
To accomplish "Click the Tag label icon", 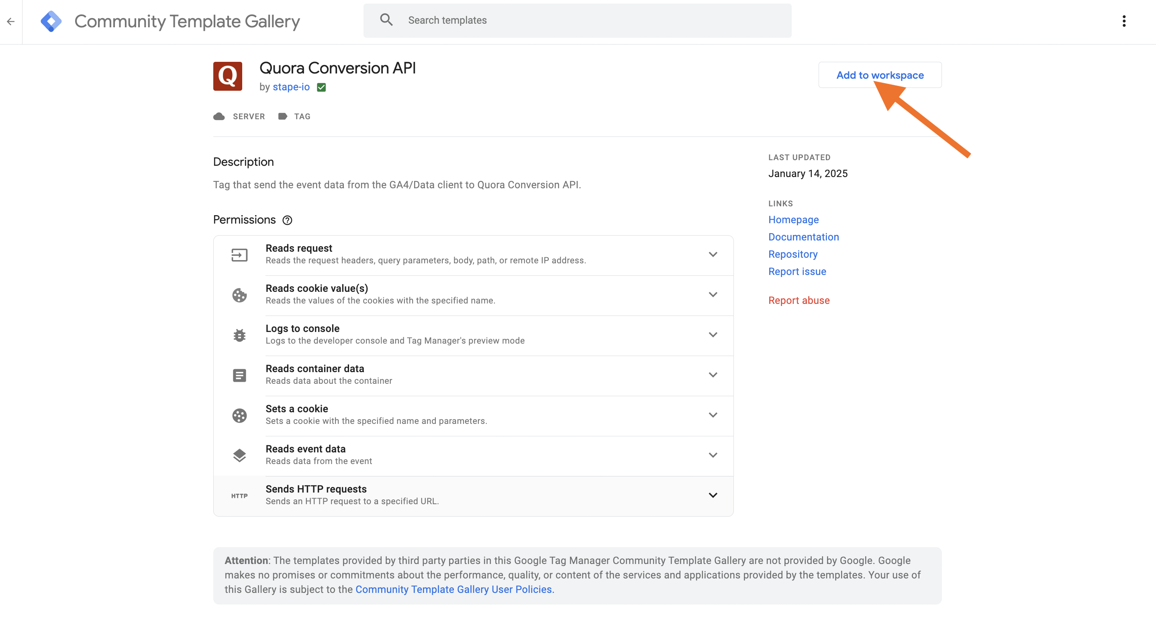I will (283, 117).
